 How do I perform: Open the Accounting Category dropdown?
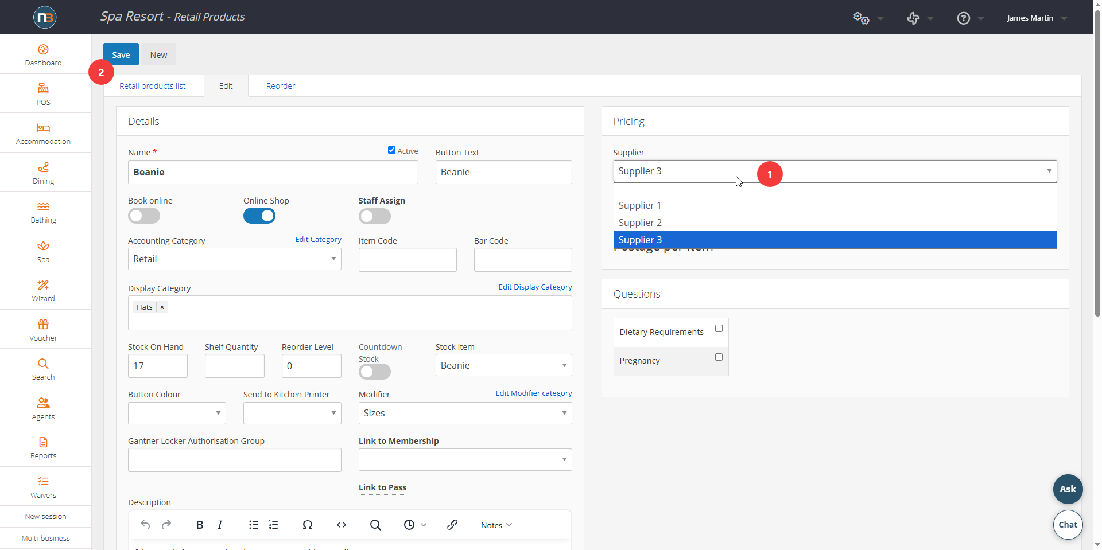click(x=235, y=259)
